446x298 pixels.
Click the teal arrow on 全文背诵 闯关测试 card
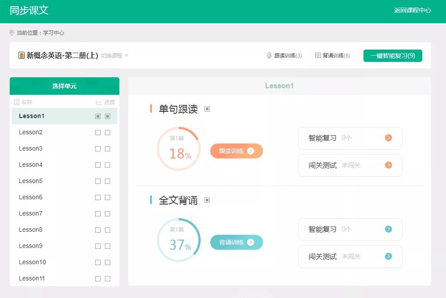tap(388, 256)
